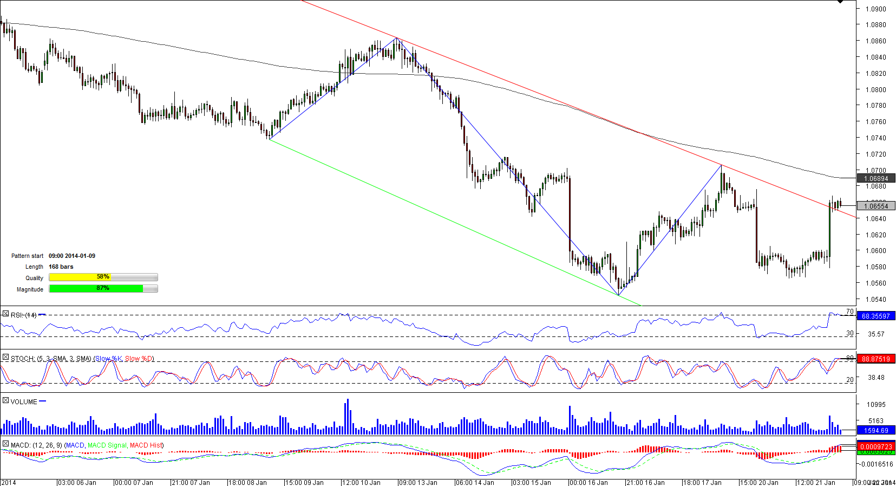Screen dimensions: 896x486
Task: Select the RSI (14) indicator label
Action: click(23, 315)
